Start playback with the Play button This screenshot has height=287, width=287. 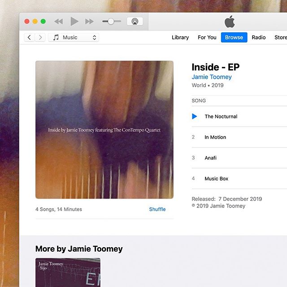click(74, 21)
